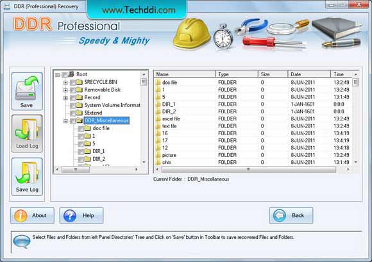Screen dimensions: 372x262
Task: Click the '13:4:18' time cell
Action: click(341, 148)
